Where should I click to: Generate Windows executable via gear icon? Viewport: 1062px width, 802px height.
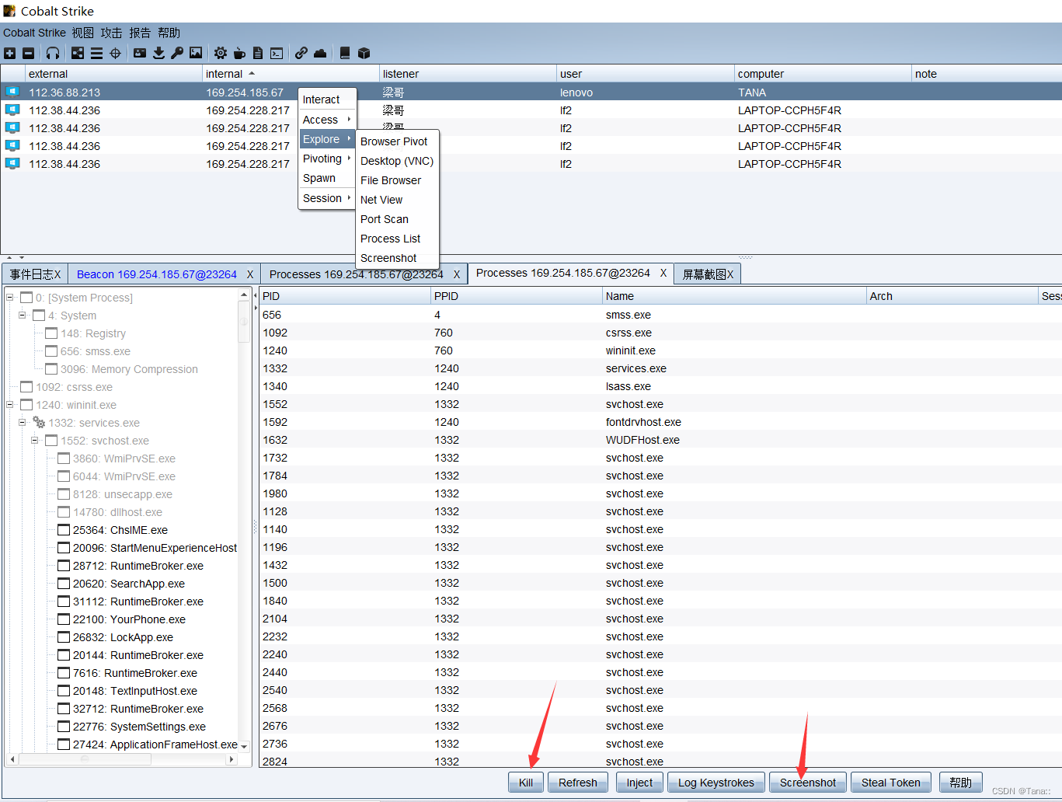click(x=221, y=54)
